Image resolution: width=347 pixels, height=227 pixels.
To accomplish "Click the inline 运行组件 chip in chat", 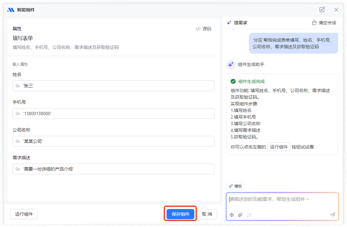I will point(279,147).
